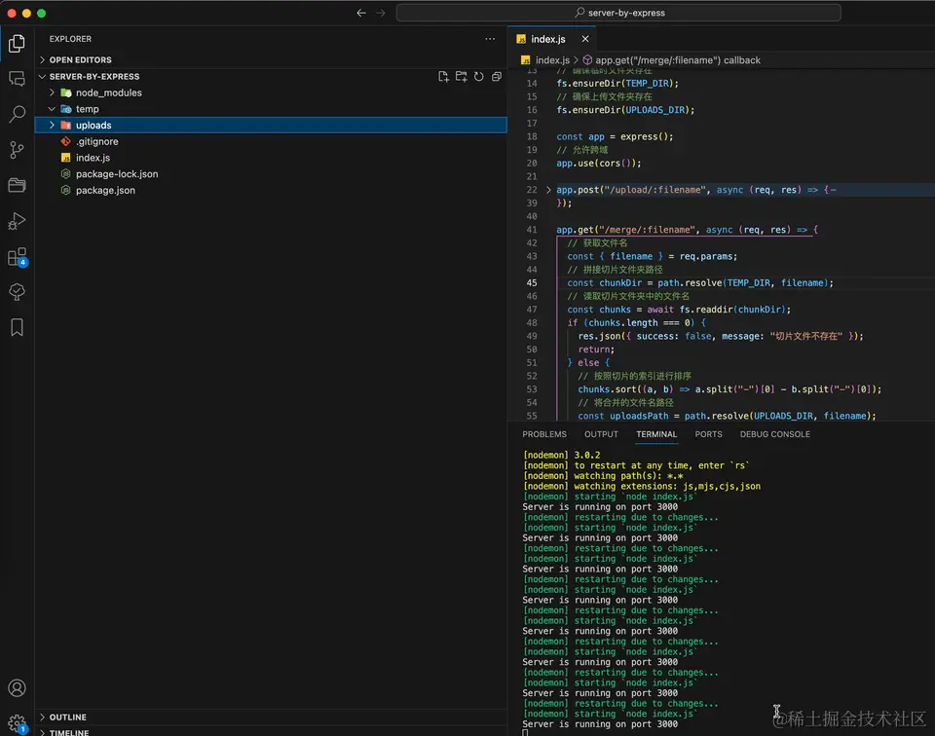Open the Bookmarks view icon

[17, 327]
